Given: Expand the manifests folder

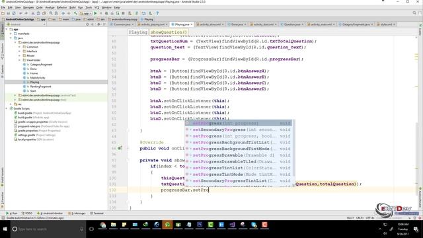Looking at the screenshot, I should tap(11, 34).
